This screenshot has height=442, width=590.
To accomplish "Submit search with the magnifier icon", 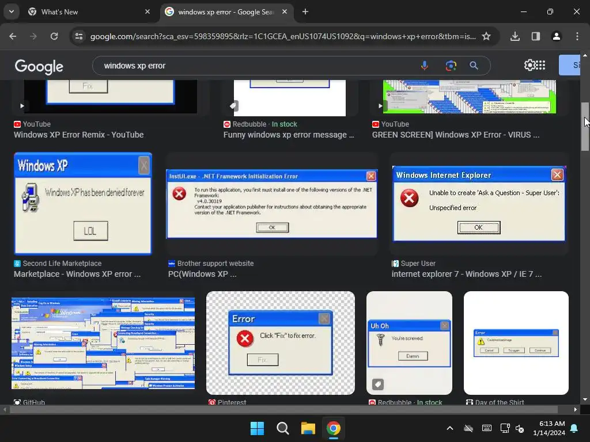I will [474, 66].
